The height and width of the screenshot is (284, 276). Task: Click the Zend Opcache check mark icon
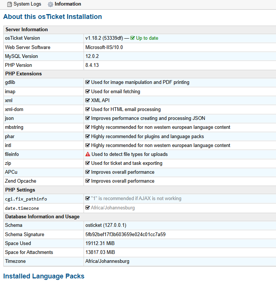coord(88,181)
